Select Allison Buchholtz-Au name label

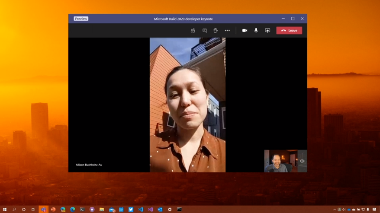coord(89,165)
